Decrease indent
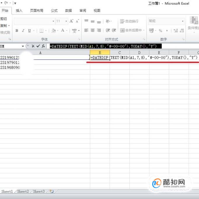 pos(108,30)
